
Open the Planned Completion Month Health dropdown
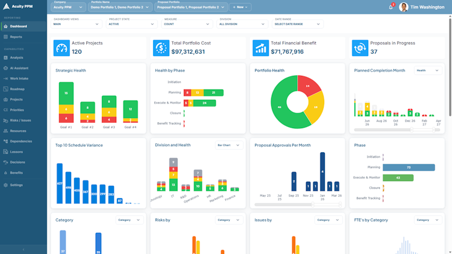[428, 70]
